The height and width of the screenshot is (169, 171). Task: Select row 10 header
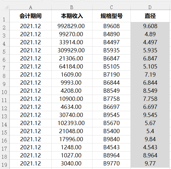[4, 91]
